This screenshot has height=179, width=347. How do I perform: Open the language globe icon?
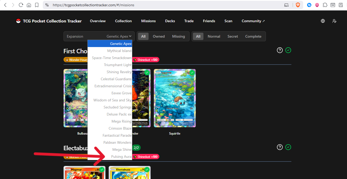click(323, 21)
